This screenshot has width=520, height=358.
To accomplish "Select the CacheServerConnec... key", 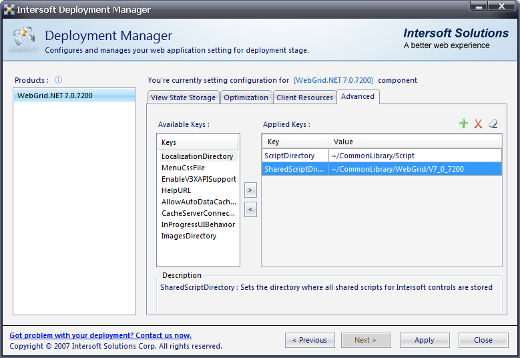I will point(198,213).
